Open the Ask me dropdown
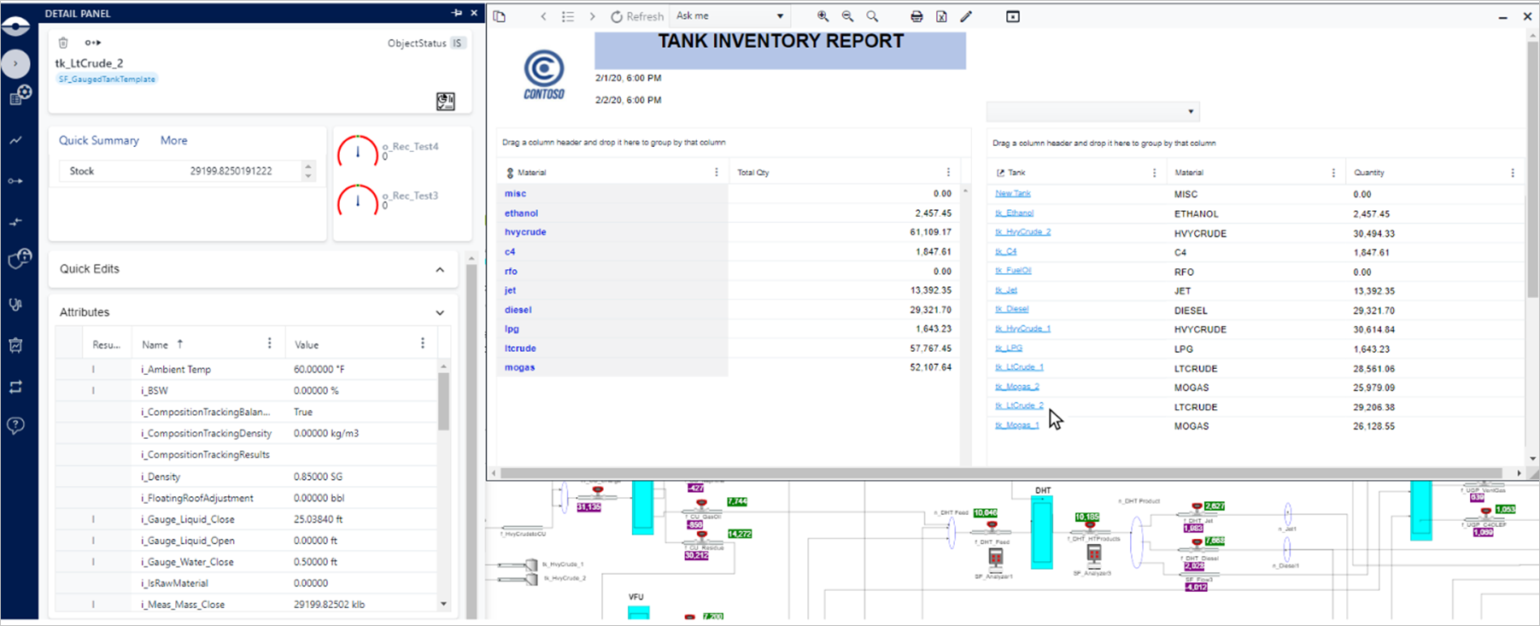 (779, 16)
